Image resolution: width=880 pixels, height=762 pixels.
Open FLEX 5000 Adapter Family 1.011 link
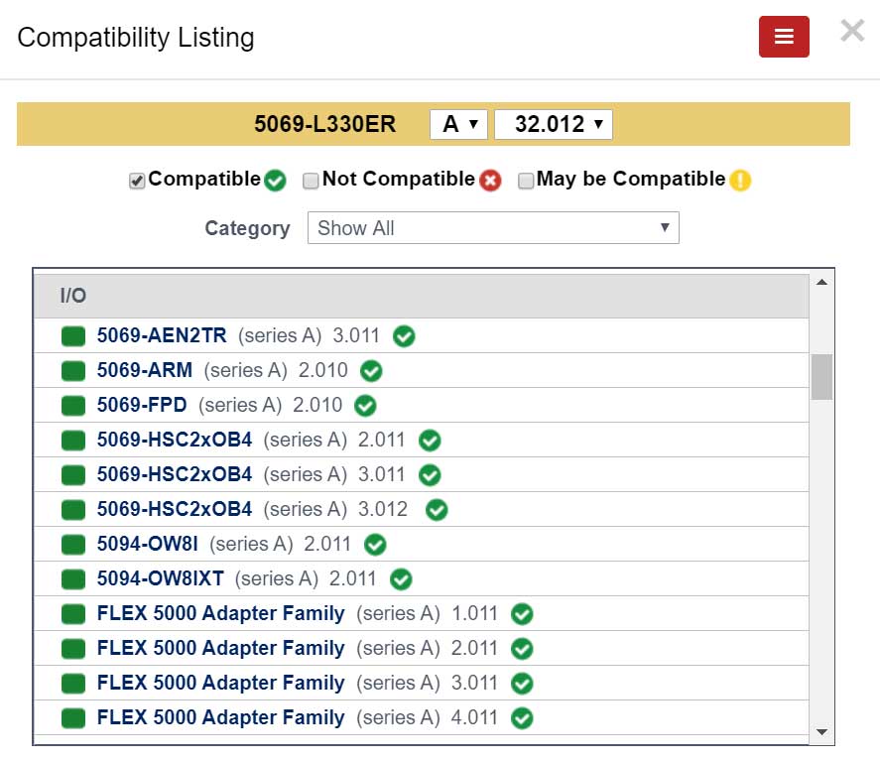[220, 614]
